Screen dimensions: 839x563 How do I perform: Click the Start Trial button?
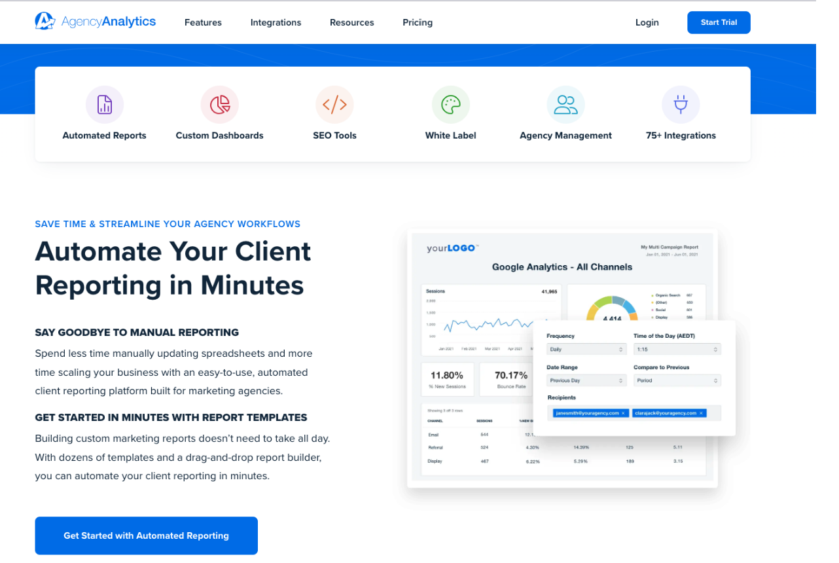719,22
